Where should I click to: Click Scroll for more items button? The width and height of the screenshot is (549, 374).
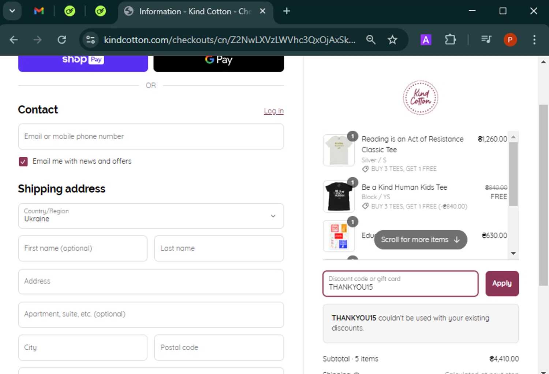pyautogui.click(x=421, y=240)
